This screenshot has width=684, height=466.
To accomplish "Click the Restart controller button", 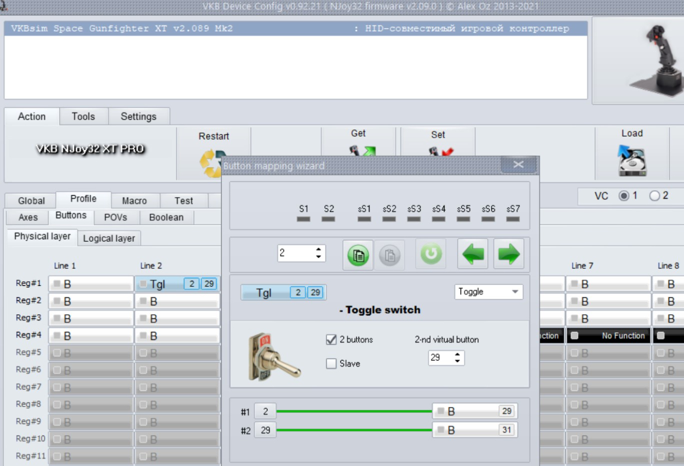I will 213,153.
